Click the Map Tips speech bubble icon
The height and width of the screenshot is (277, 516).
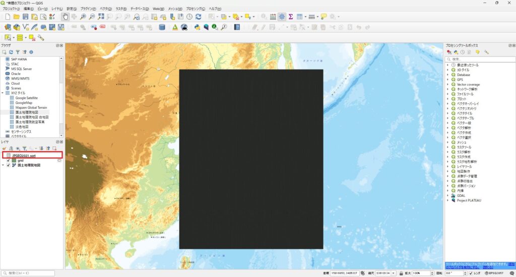[x=324, y=17]
